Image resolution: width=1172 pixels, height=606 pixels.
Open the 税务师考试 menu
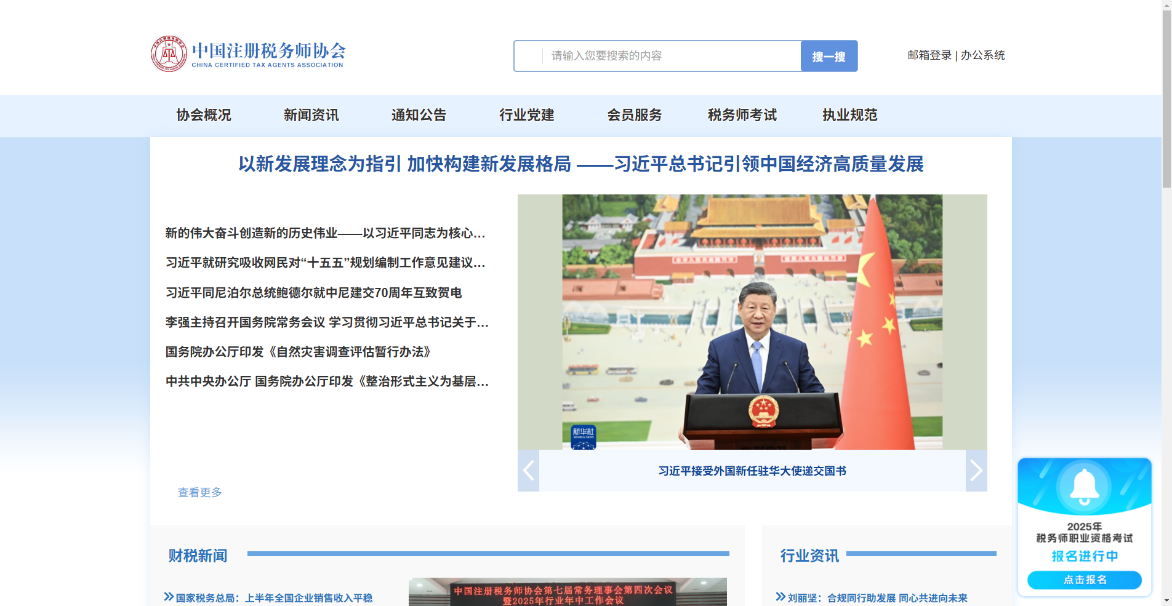coord(742,115)
